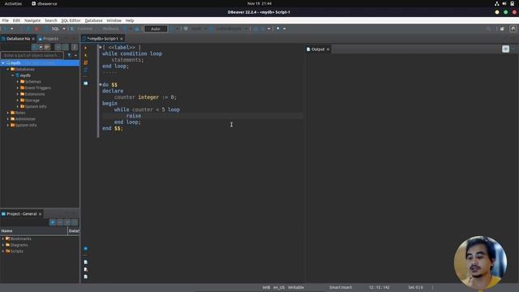This screenshot has width=519, height=292.
Task: Click the first document icon in editor sidebar
Action: point(86,262)
